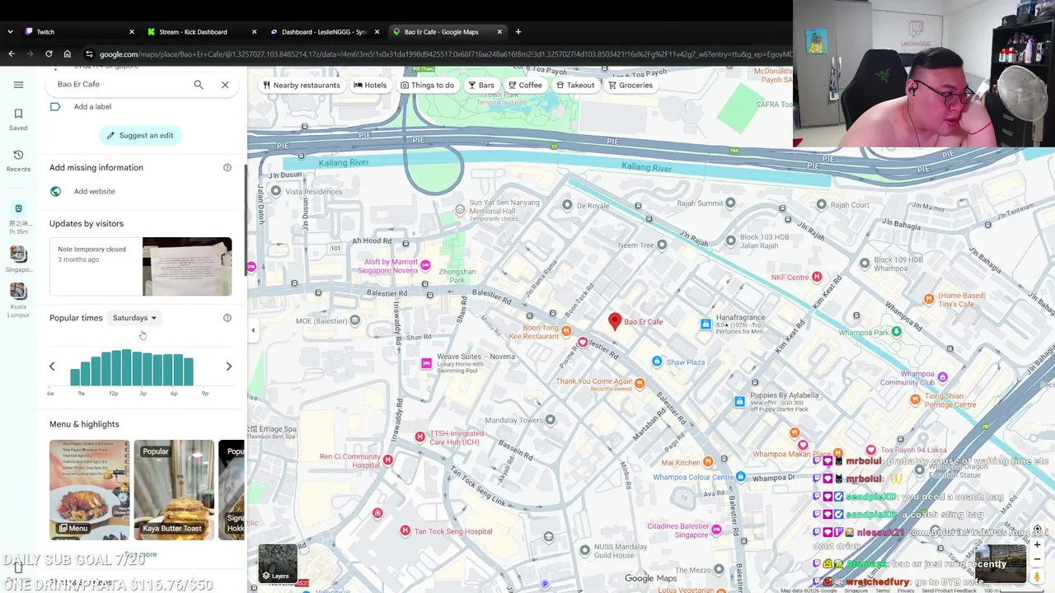
Task: Select the Bars chip
Action: (481, 85)
